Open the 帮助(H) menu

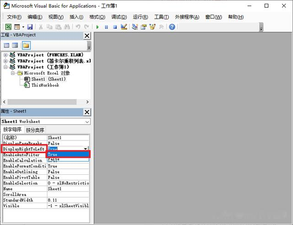(236, 17)
